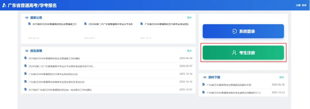
Task: Click document icon in policy row 艺术类专业考试招生办法
Action: pos(25,74)
